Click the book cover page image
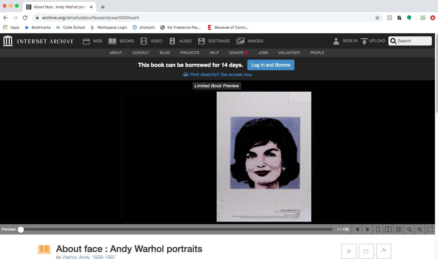Screen dimensions: 438x259 tap(264, 157)
